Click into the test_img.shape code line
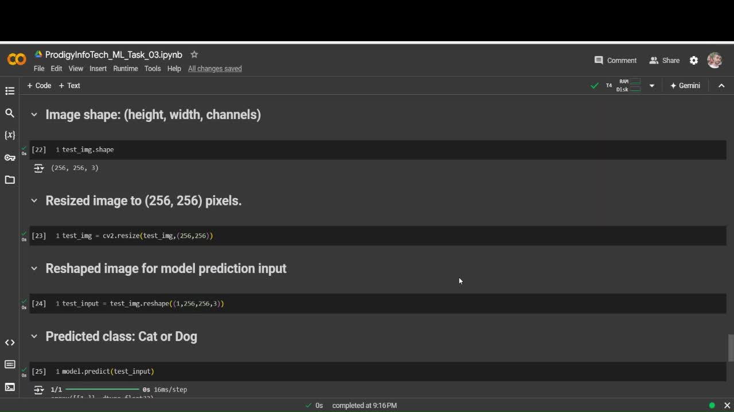The height and width of the screenshot is (412, 734). pyautogui.click(x=88, y=149)
